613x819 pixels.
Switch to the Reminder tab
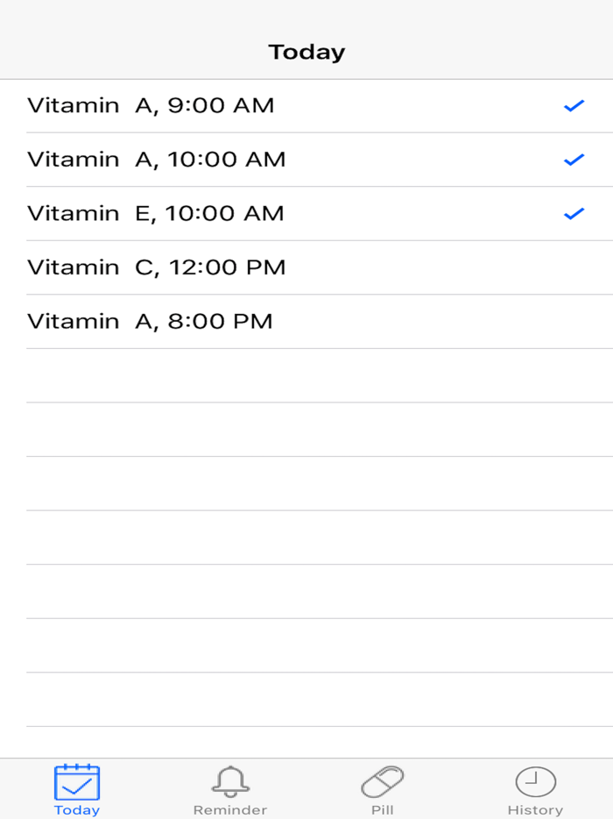coord(229,787)
